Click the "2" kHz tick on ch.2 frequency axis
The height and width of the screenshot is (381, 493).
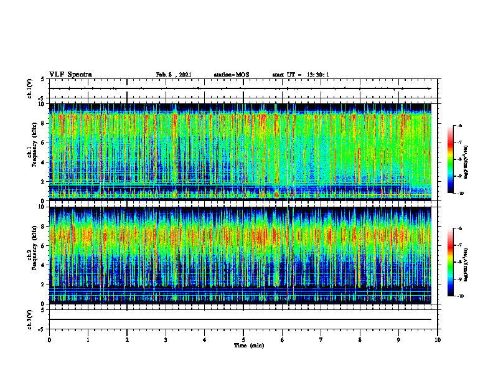tap(44, 285)
